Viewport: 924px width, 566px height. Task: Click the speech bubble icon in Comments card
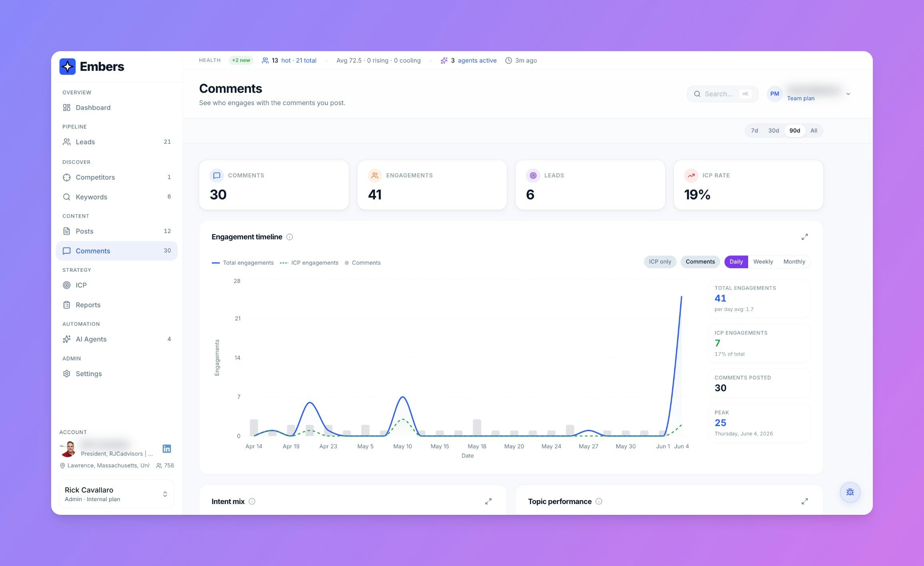(x=217, y=175)
